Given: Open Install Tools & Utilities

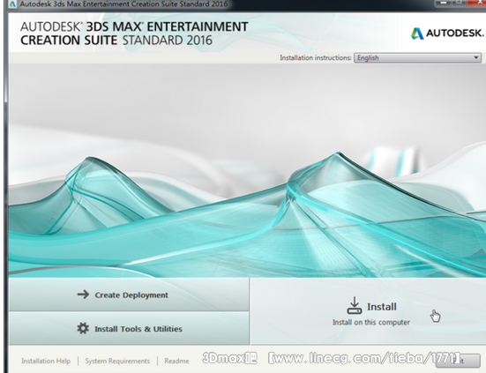Looking at the screenshot, I should coord(130,328).
